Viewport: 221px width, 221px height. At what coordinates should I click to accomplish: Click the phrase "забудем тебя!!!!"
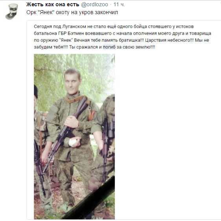pos(51,47)
